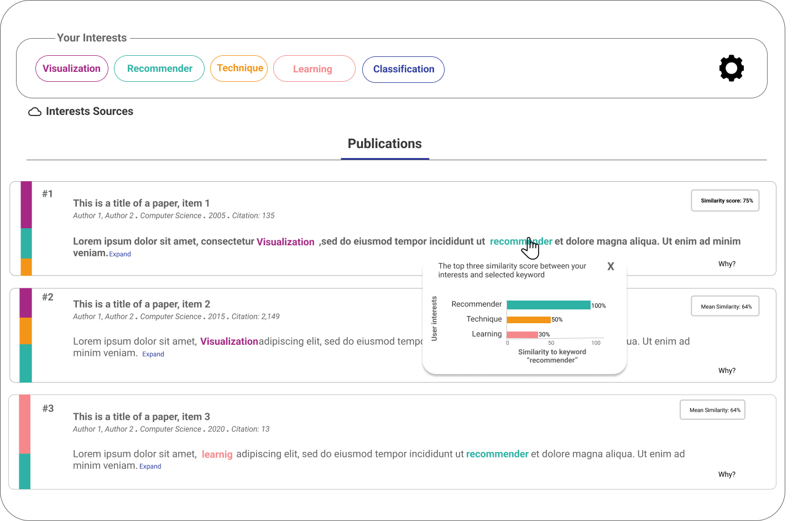Click the Similarity score 75% badge

point(726,201)
